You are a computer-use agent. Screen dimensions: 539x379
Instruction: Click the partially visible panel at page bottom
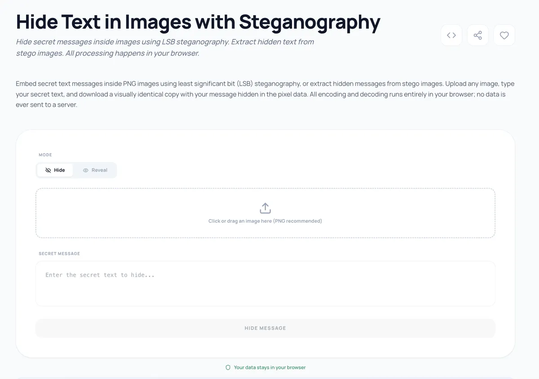[265, 378]
